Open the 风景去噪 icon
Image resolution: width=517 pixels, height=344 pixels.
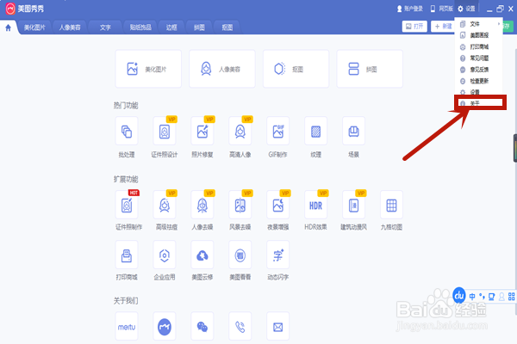[x=240, y=205]
